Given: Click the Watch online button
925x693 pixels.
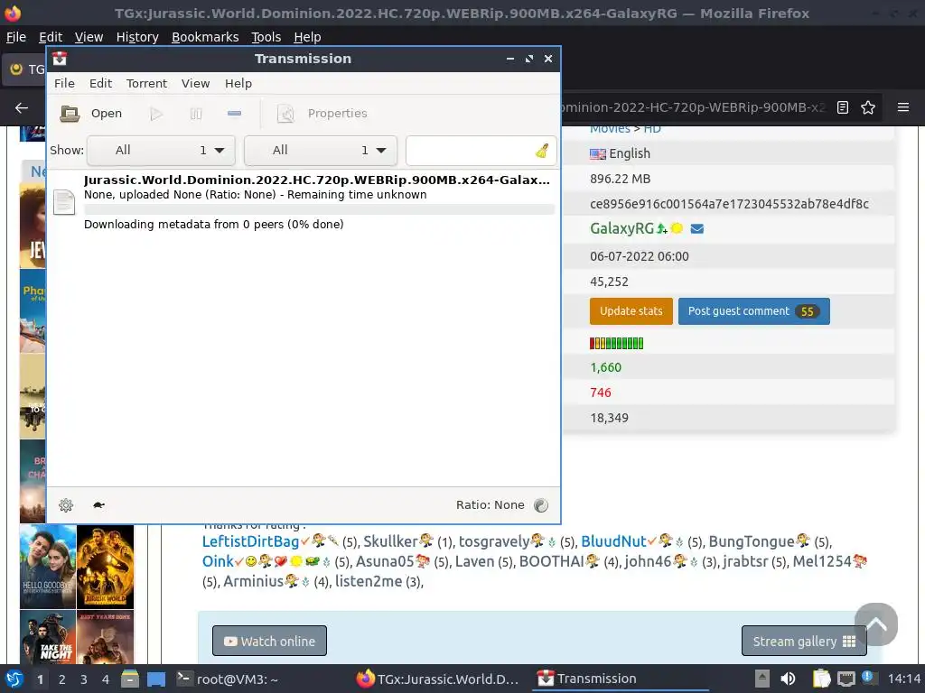Looking at the screenshot, I should coord(269,641).
